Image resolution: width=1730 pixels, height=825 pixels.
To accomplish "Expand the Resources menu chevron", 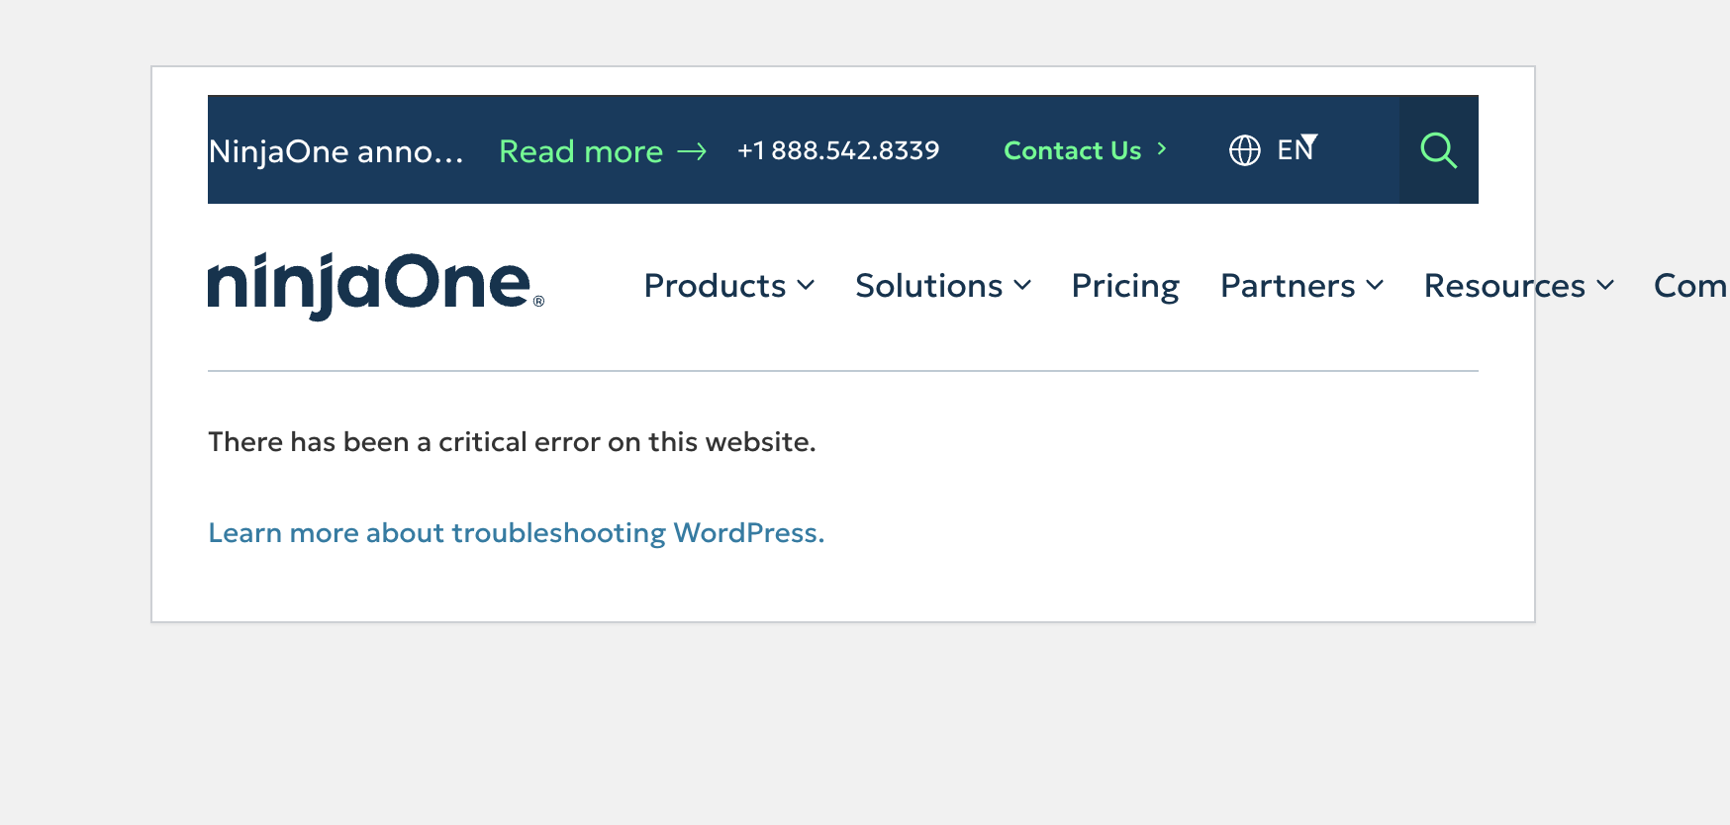I will point(1605,286).
